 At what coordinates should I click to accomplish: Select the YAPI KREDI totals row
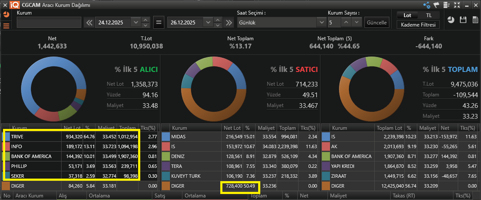[400, 166]
